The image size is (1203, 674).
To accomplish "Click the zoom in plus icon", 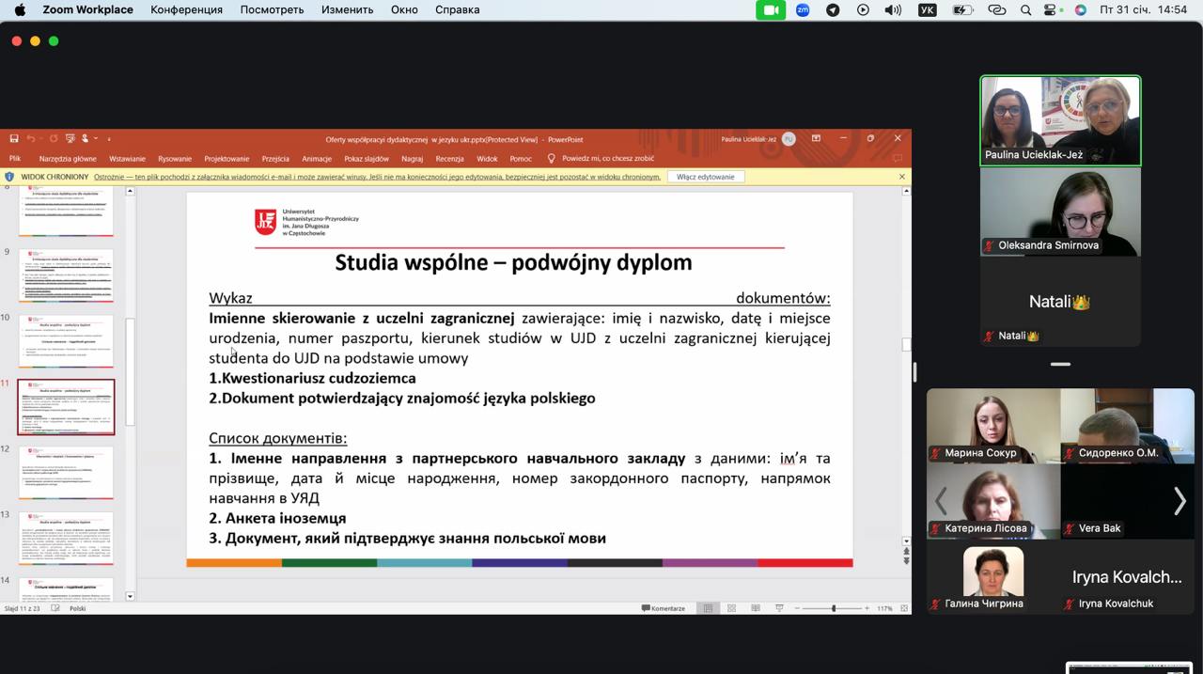I will click(867, 608).
